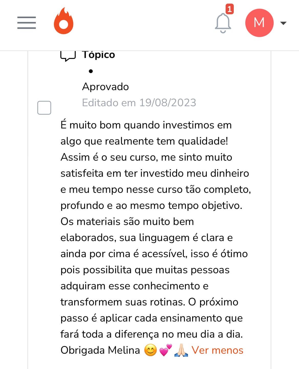
Task: Click the pink hearts emoji
Action: 165,350
